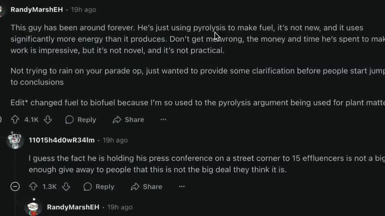Reply to the 4.1K-vote pyrolysis comment
The width and height of the screenshot is (385, 216).
[x=81, y=120]
